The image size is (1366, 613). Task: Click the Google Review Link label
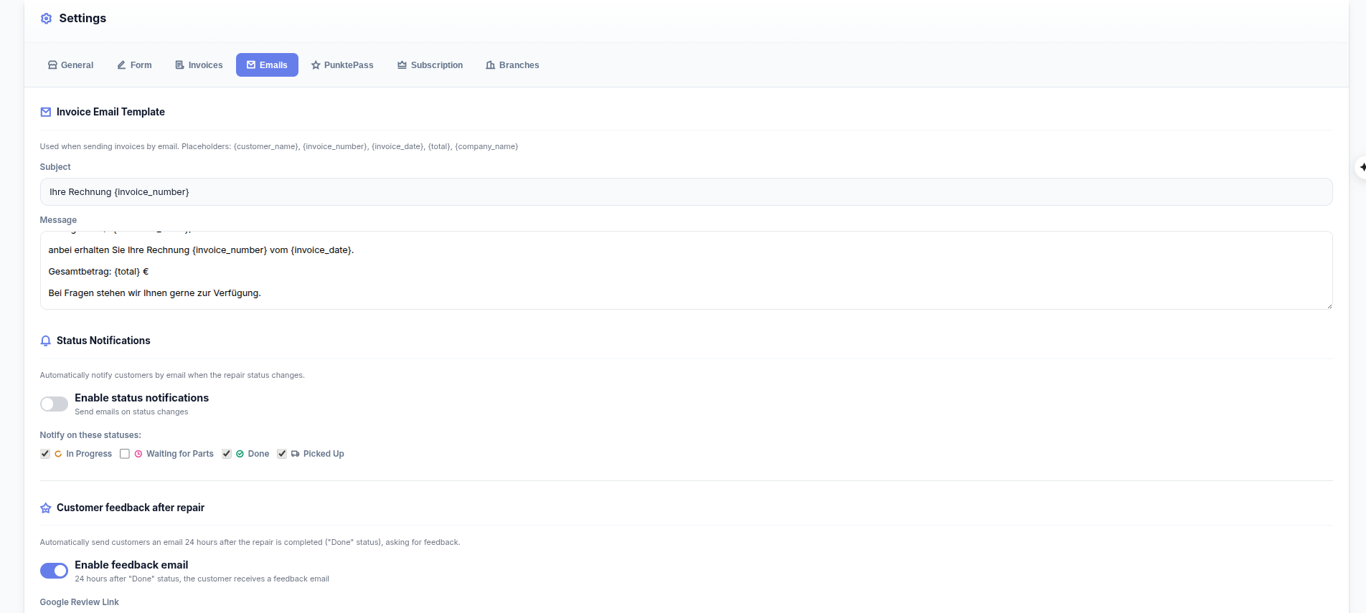[80, 602]
